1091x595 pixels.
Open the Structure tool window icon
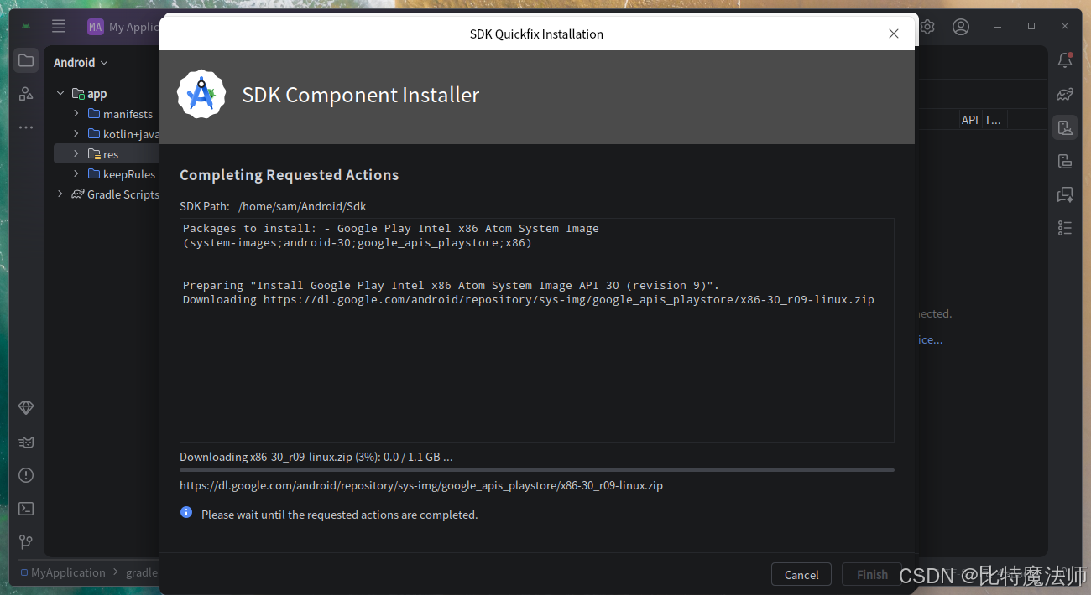[26, 94]
